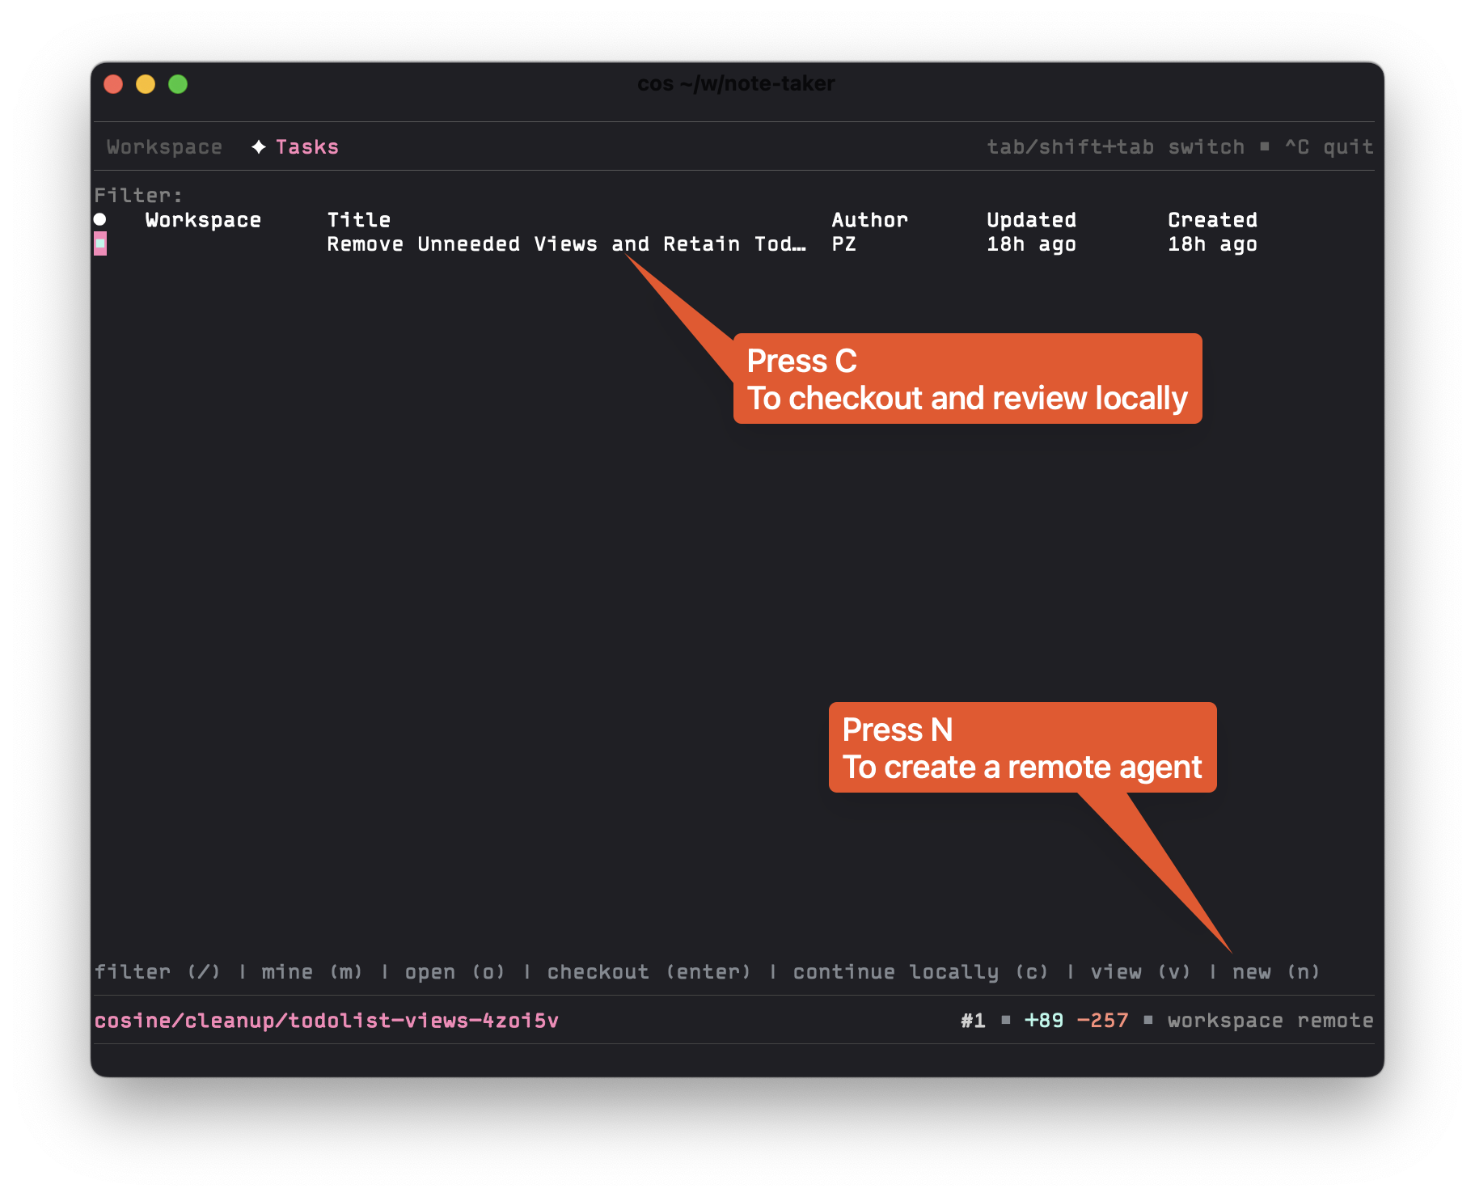Select the Tasks tab
This screenshot has width=1475, height=1197.
(x=306, y=147)
